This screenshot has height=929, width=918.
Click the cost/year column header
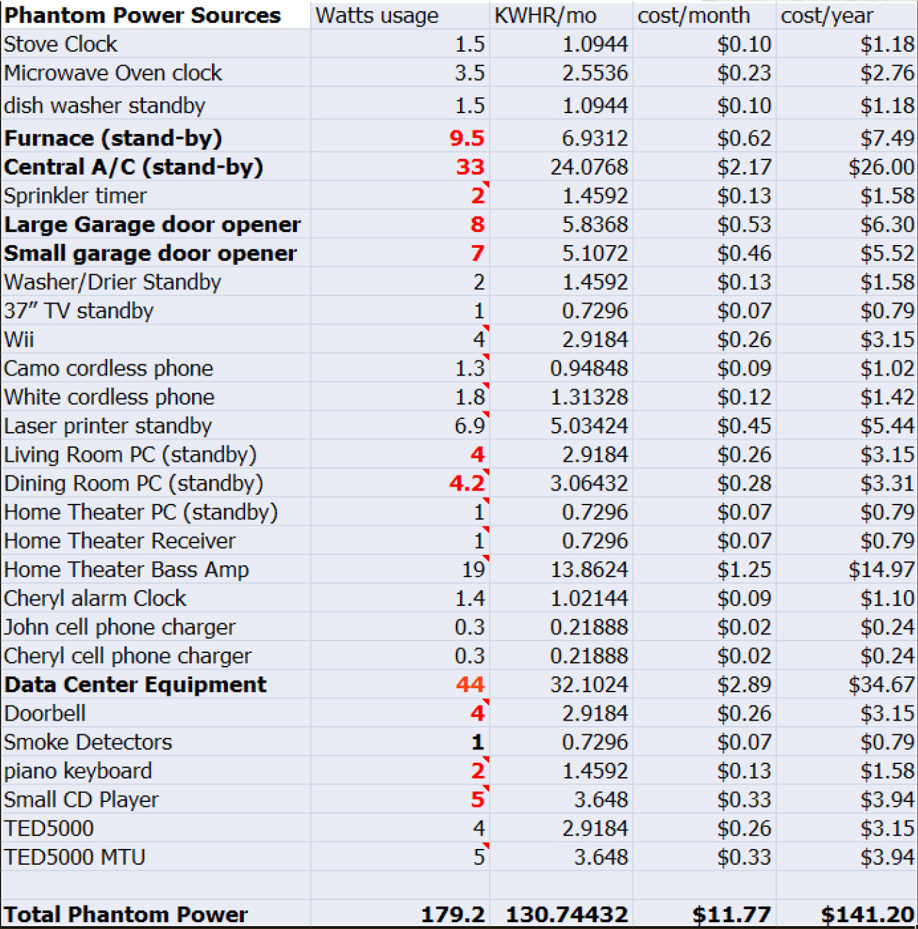(827, 15)
